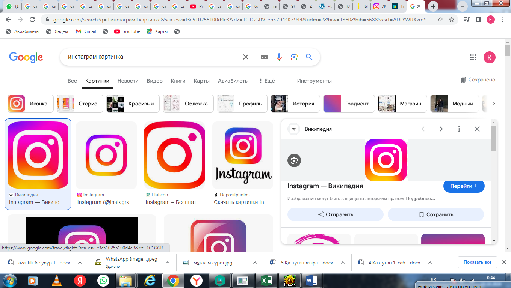Open the browser side panel
Image resolution: width=511 pixels, height=288 pixels.
coord(478,19)
